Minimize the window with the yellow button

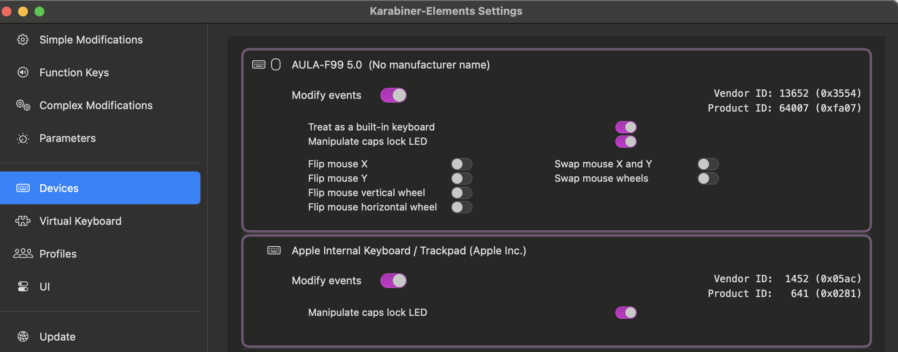(x=23, y=11)
